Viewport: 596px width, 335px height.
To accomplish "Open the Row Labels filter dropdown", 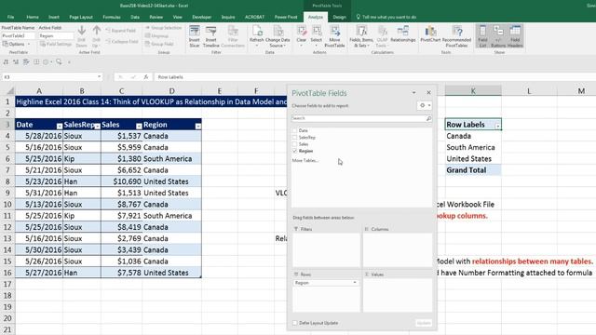I will [x=497, y=126].
